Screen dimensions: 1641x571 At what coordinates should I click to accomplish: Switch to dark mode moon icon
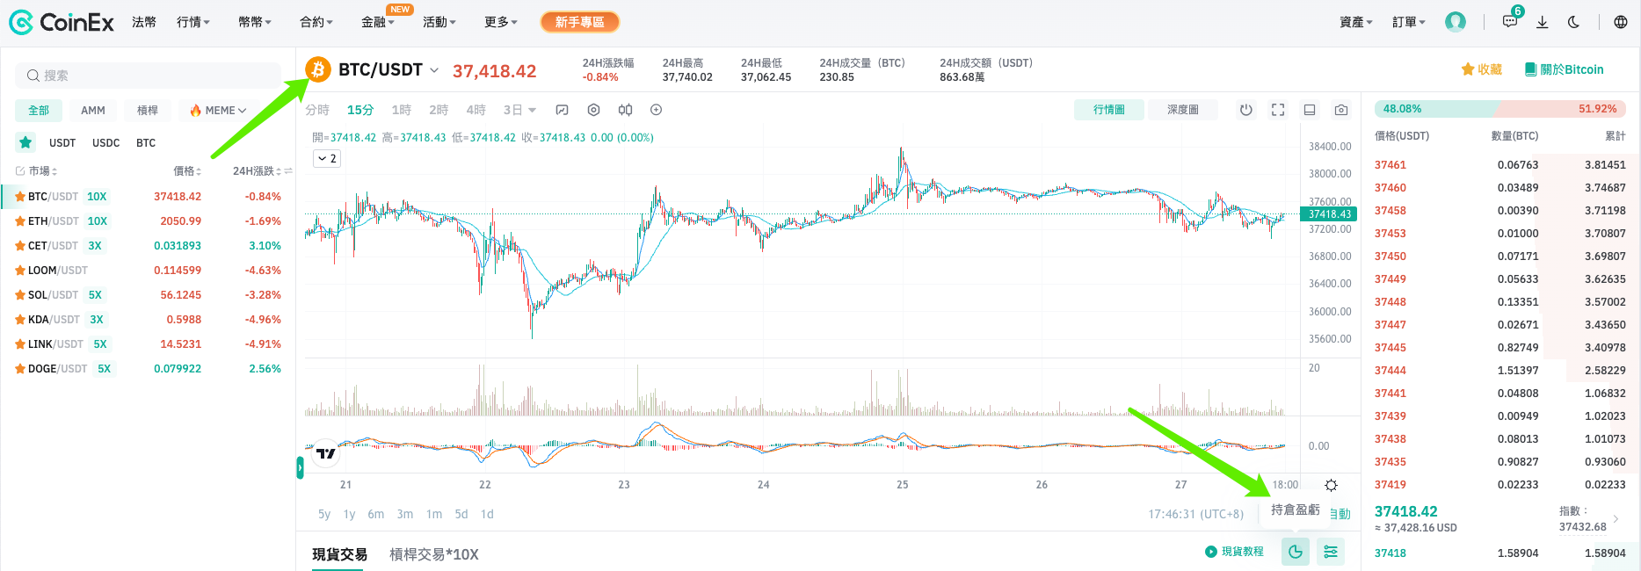coord(1574,22)
